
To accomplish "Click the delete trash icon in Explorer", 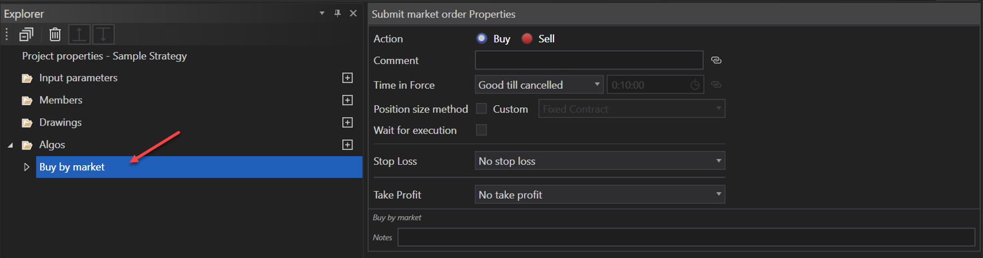I will tap(55, 35).
